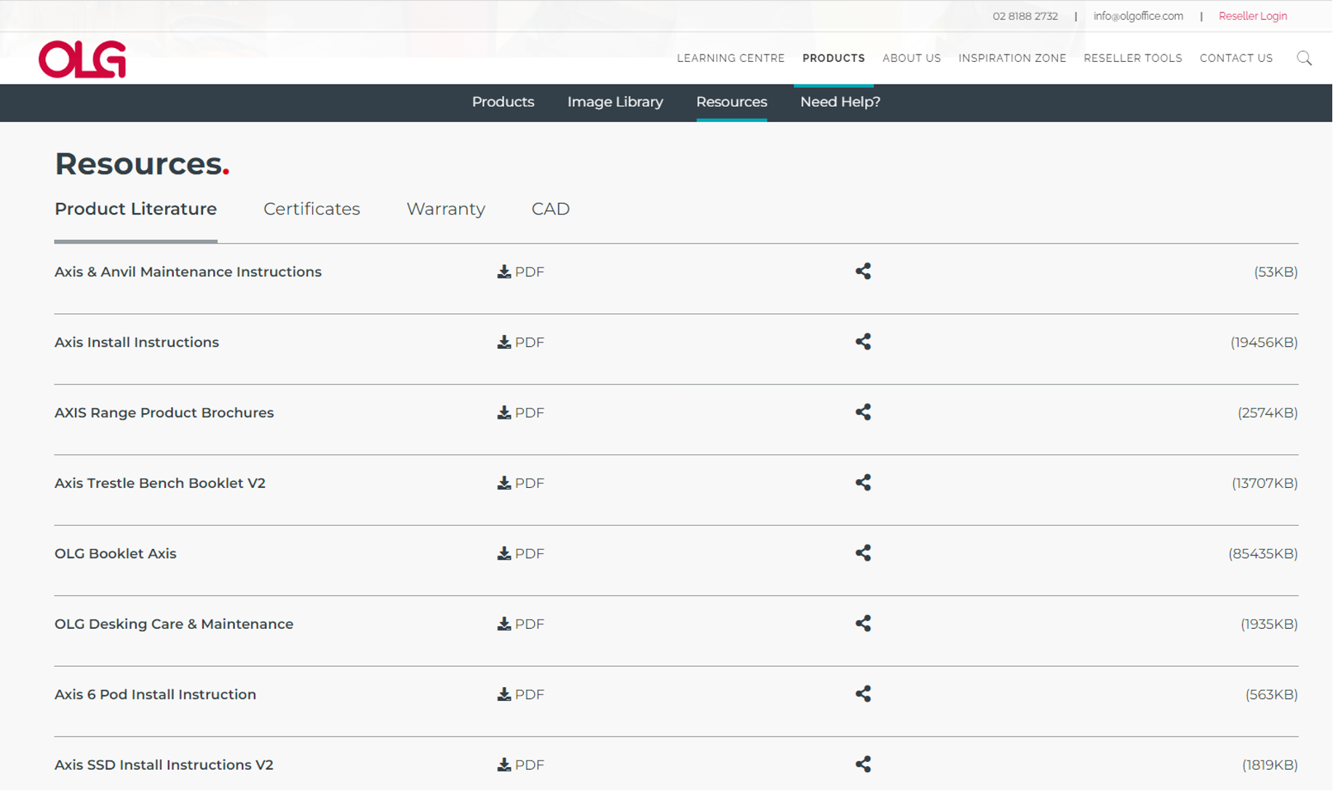Share Axis SSD Install Instructions V2
Image resolution: width=1333 pixels, height=791 pixels.
(863, 765)
